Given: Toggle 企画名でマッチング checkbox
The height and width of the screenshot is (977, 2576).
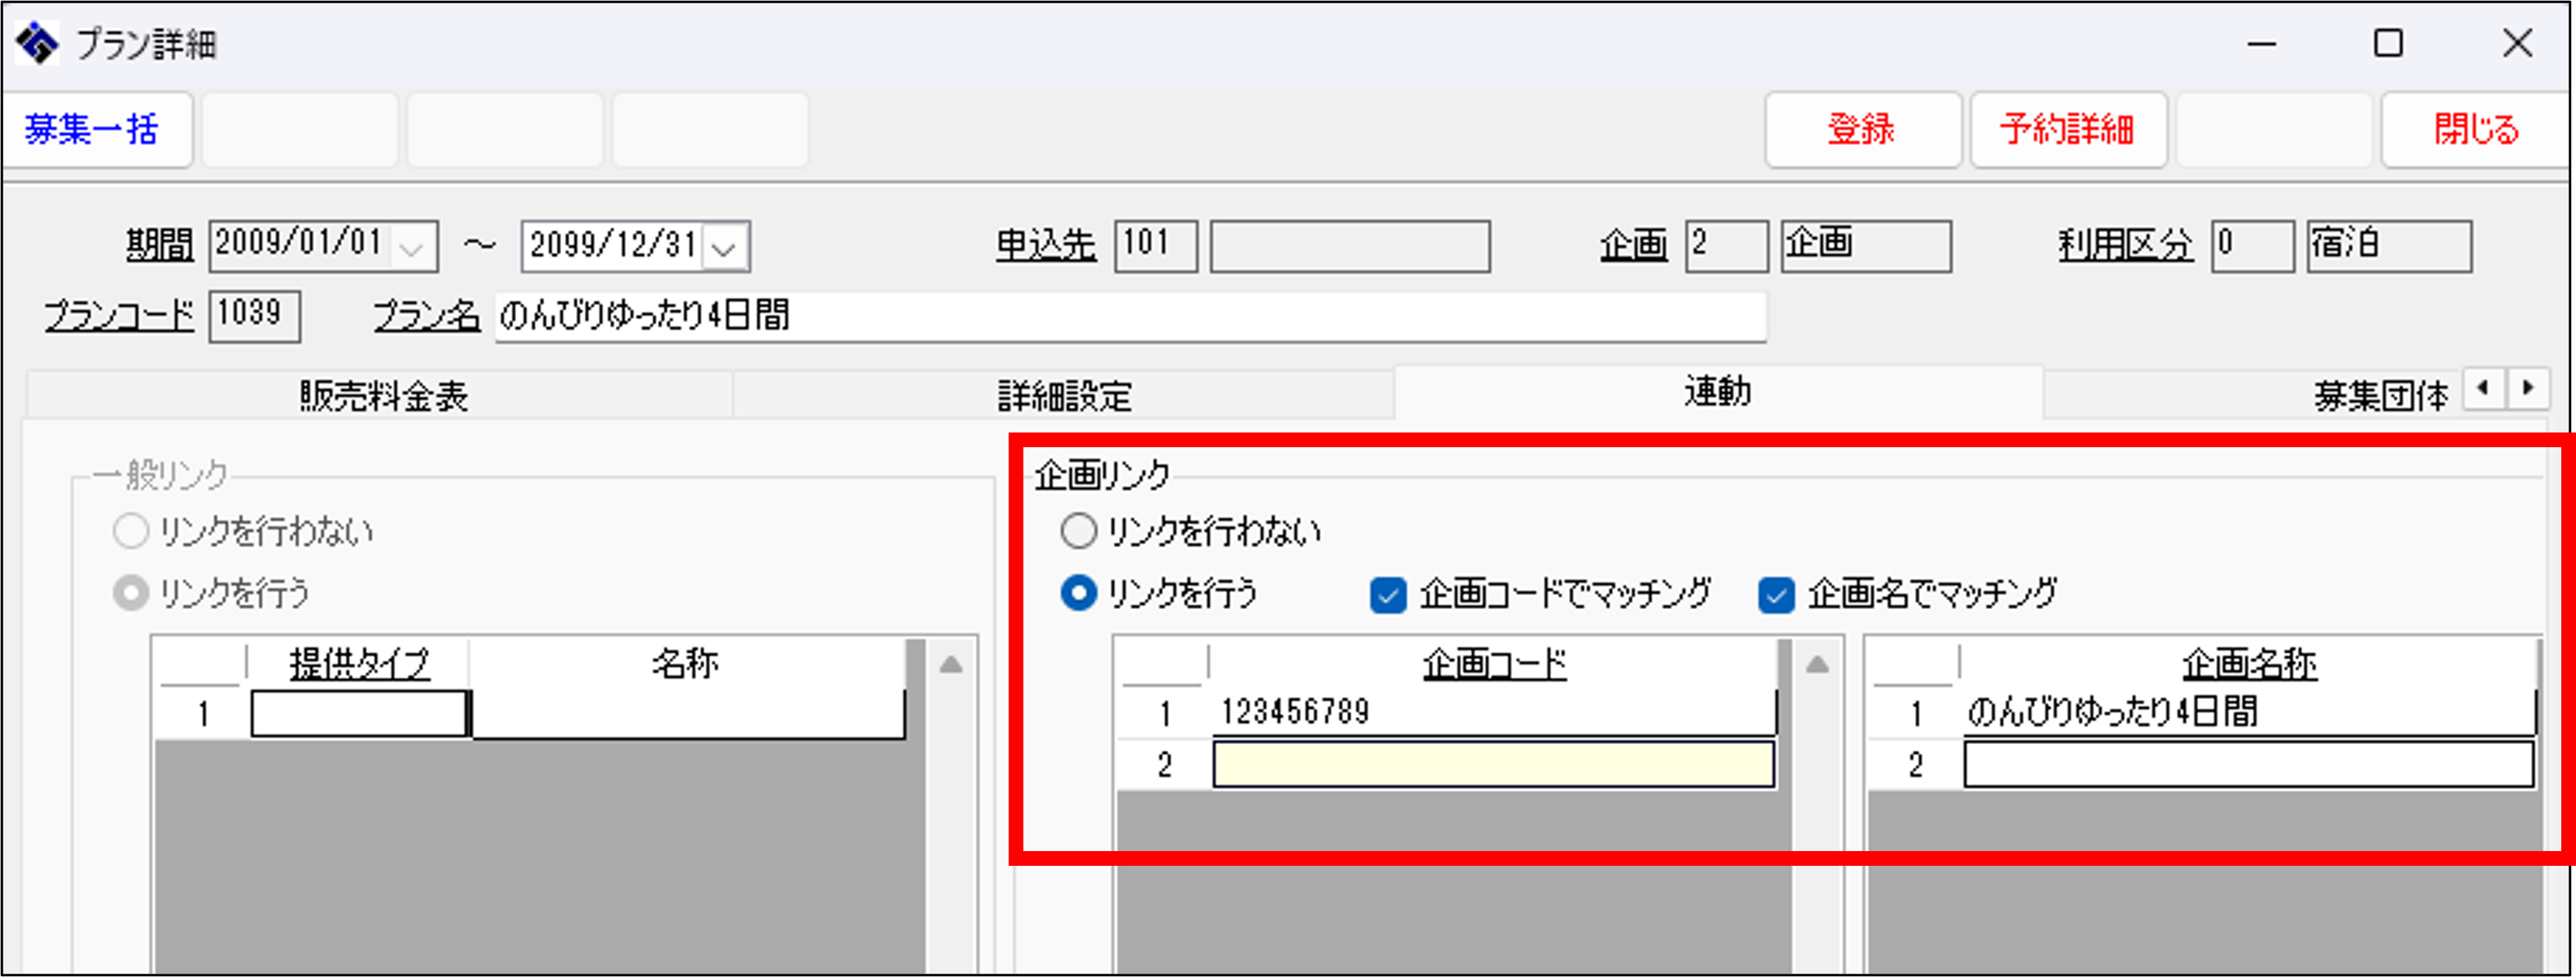Looking at the screenshot, I should click(1776, 595).
